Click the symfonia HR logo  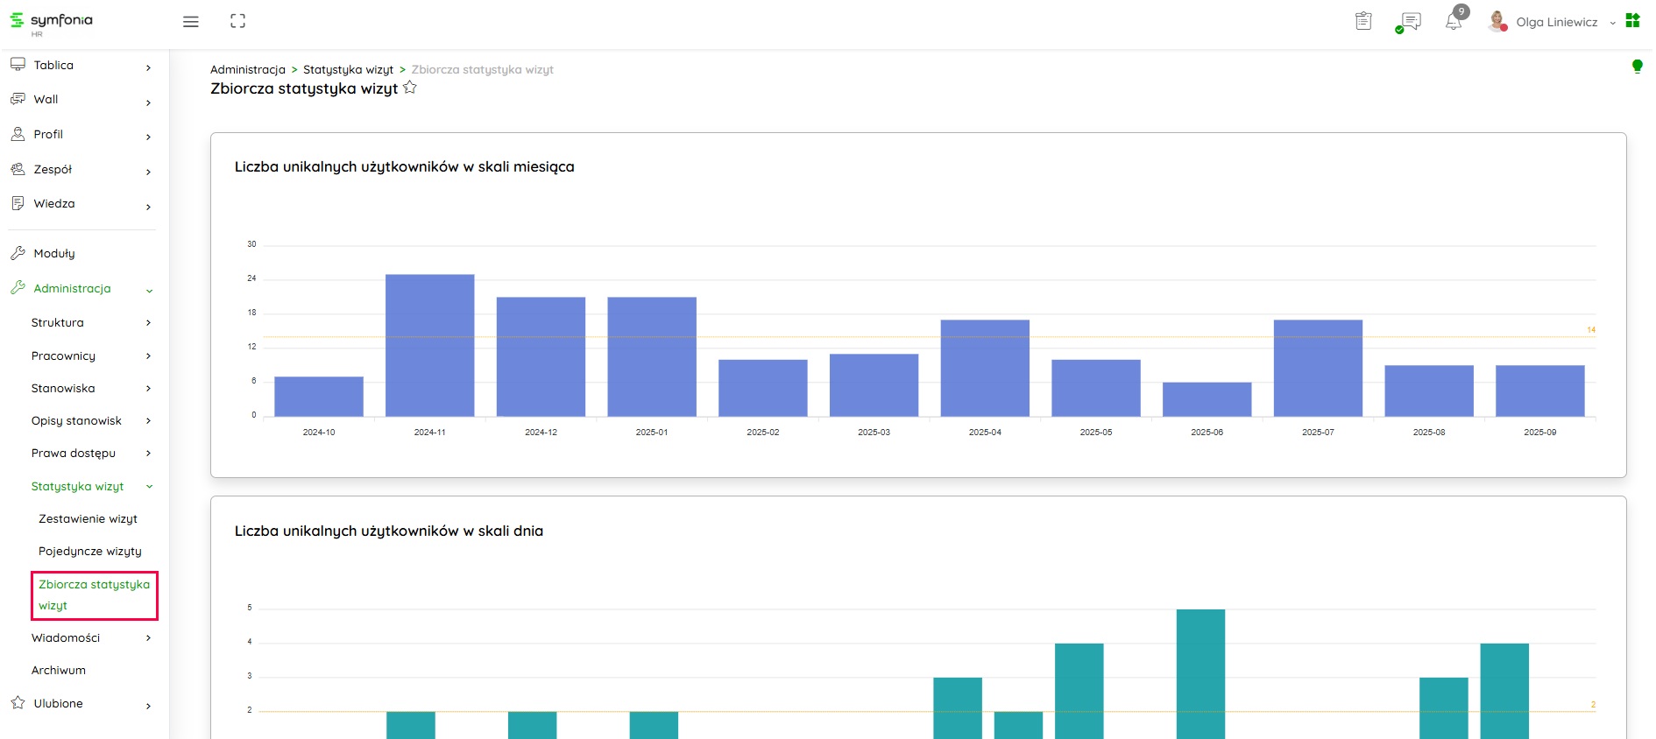click(x=52, y=22)
